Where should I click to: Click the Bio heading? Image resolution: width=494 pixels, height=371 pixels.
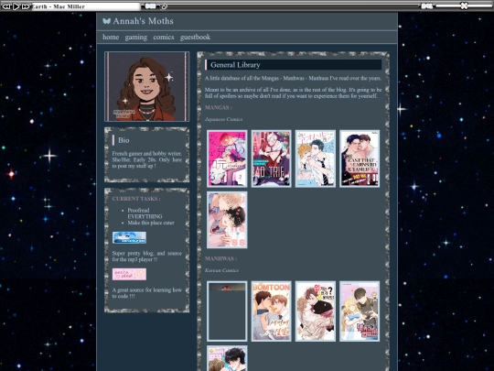point(123,140)
